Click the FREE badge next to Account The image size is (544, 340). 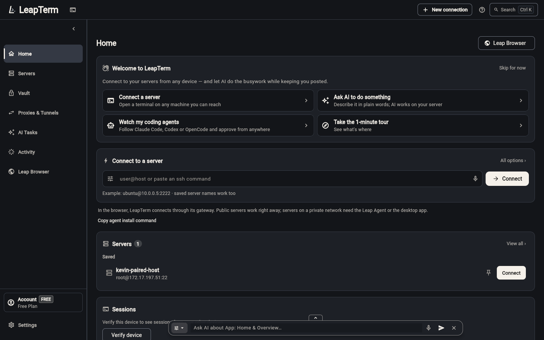pos(46,299)
